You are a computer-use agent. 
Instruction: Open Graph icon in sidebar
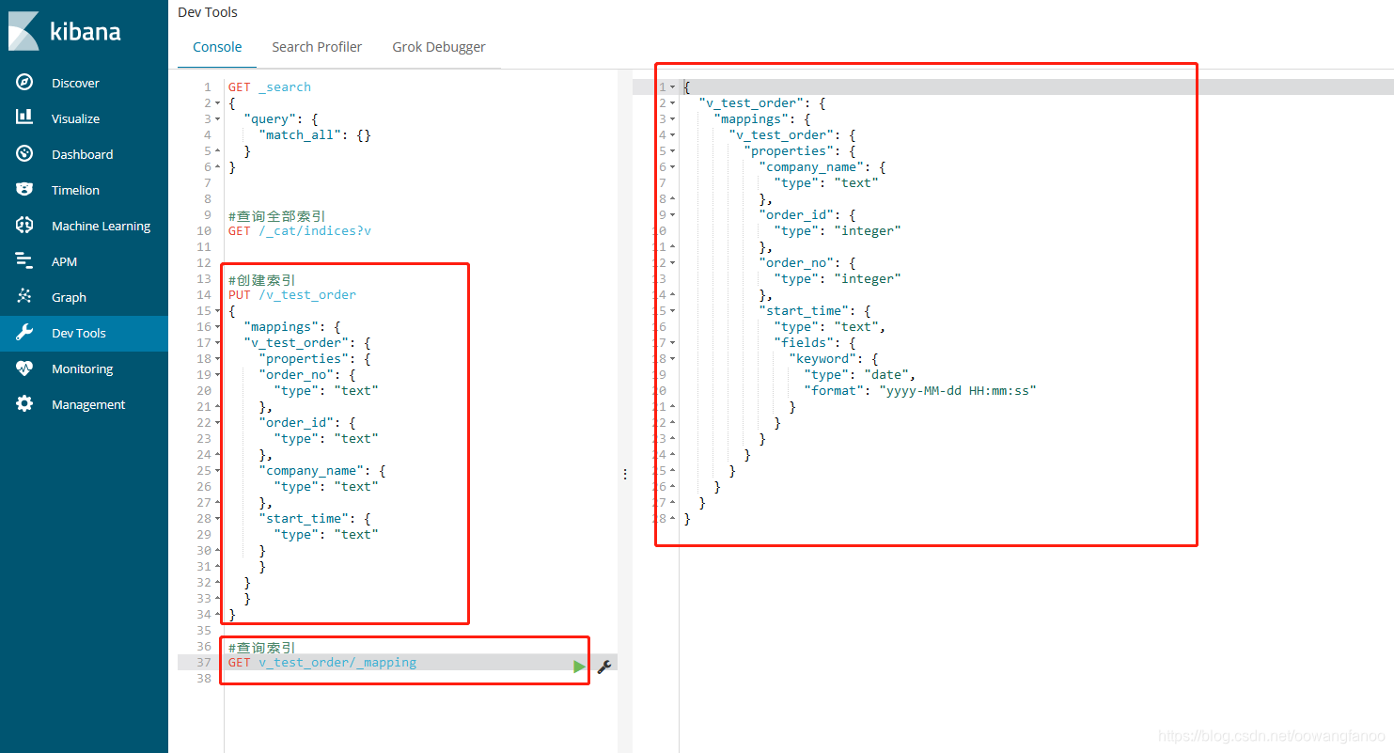24,297
